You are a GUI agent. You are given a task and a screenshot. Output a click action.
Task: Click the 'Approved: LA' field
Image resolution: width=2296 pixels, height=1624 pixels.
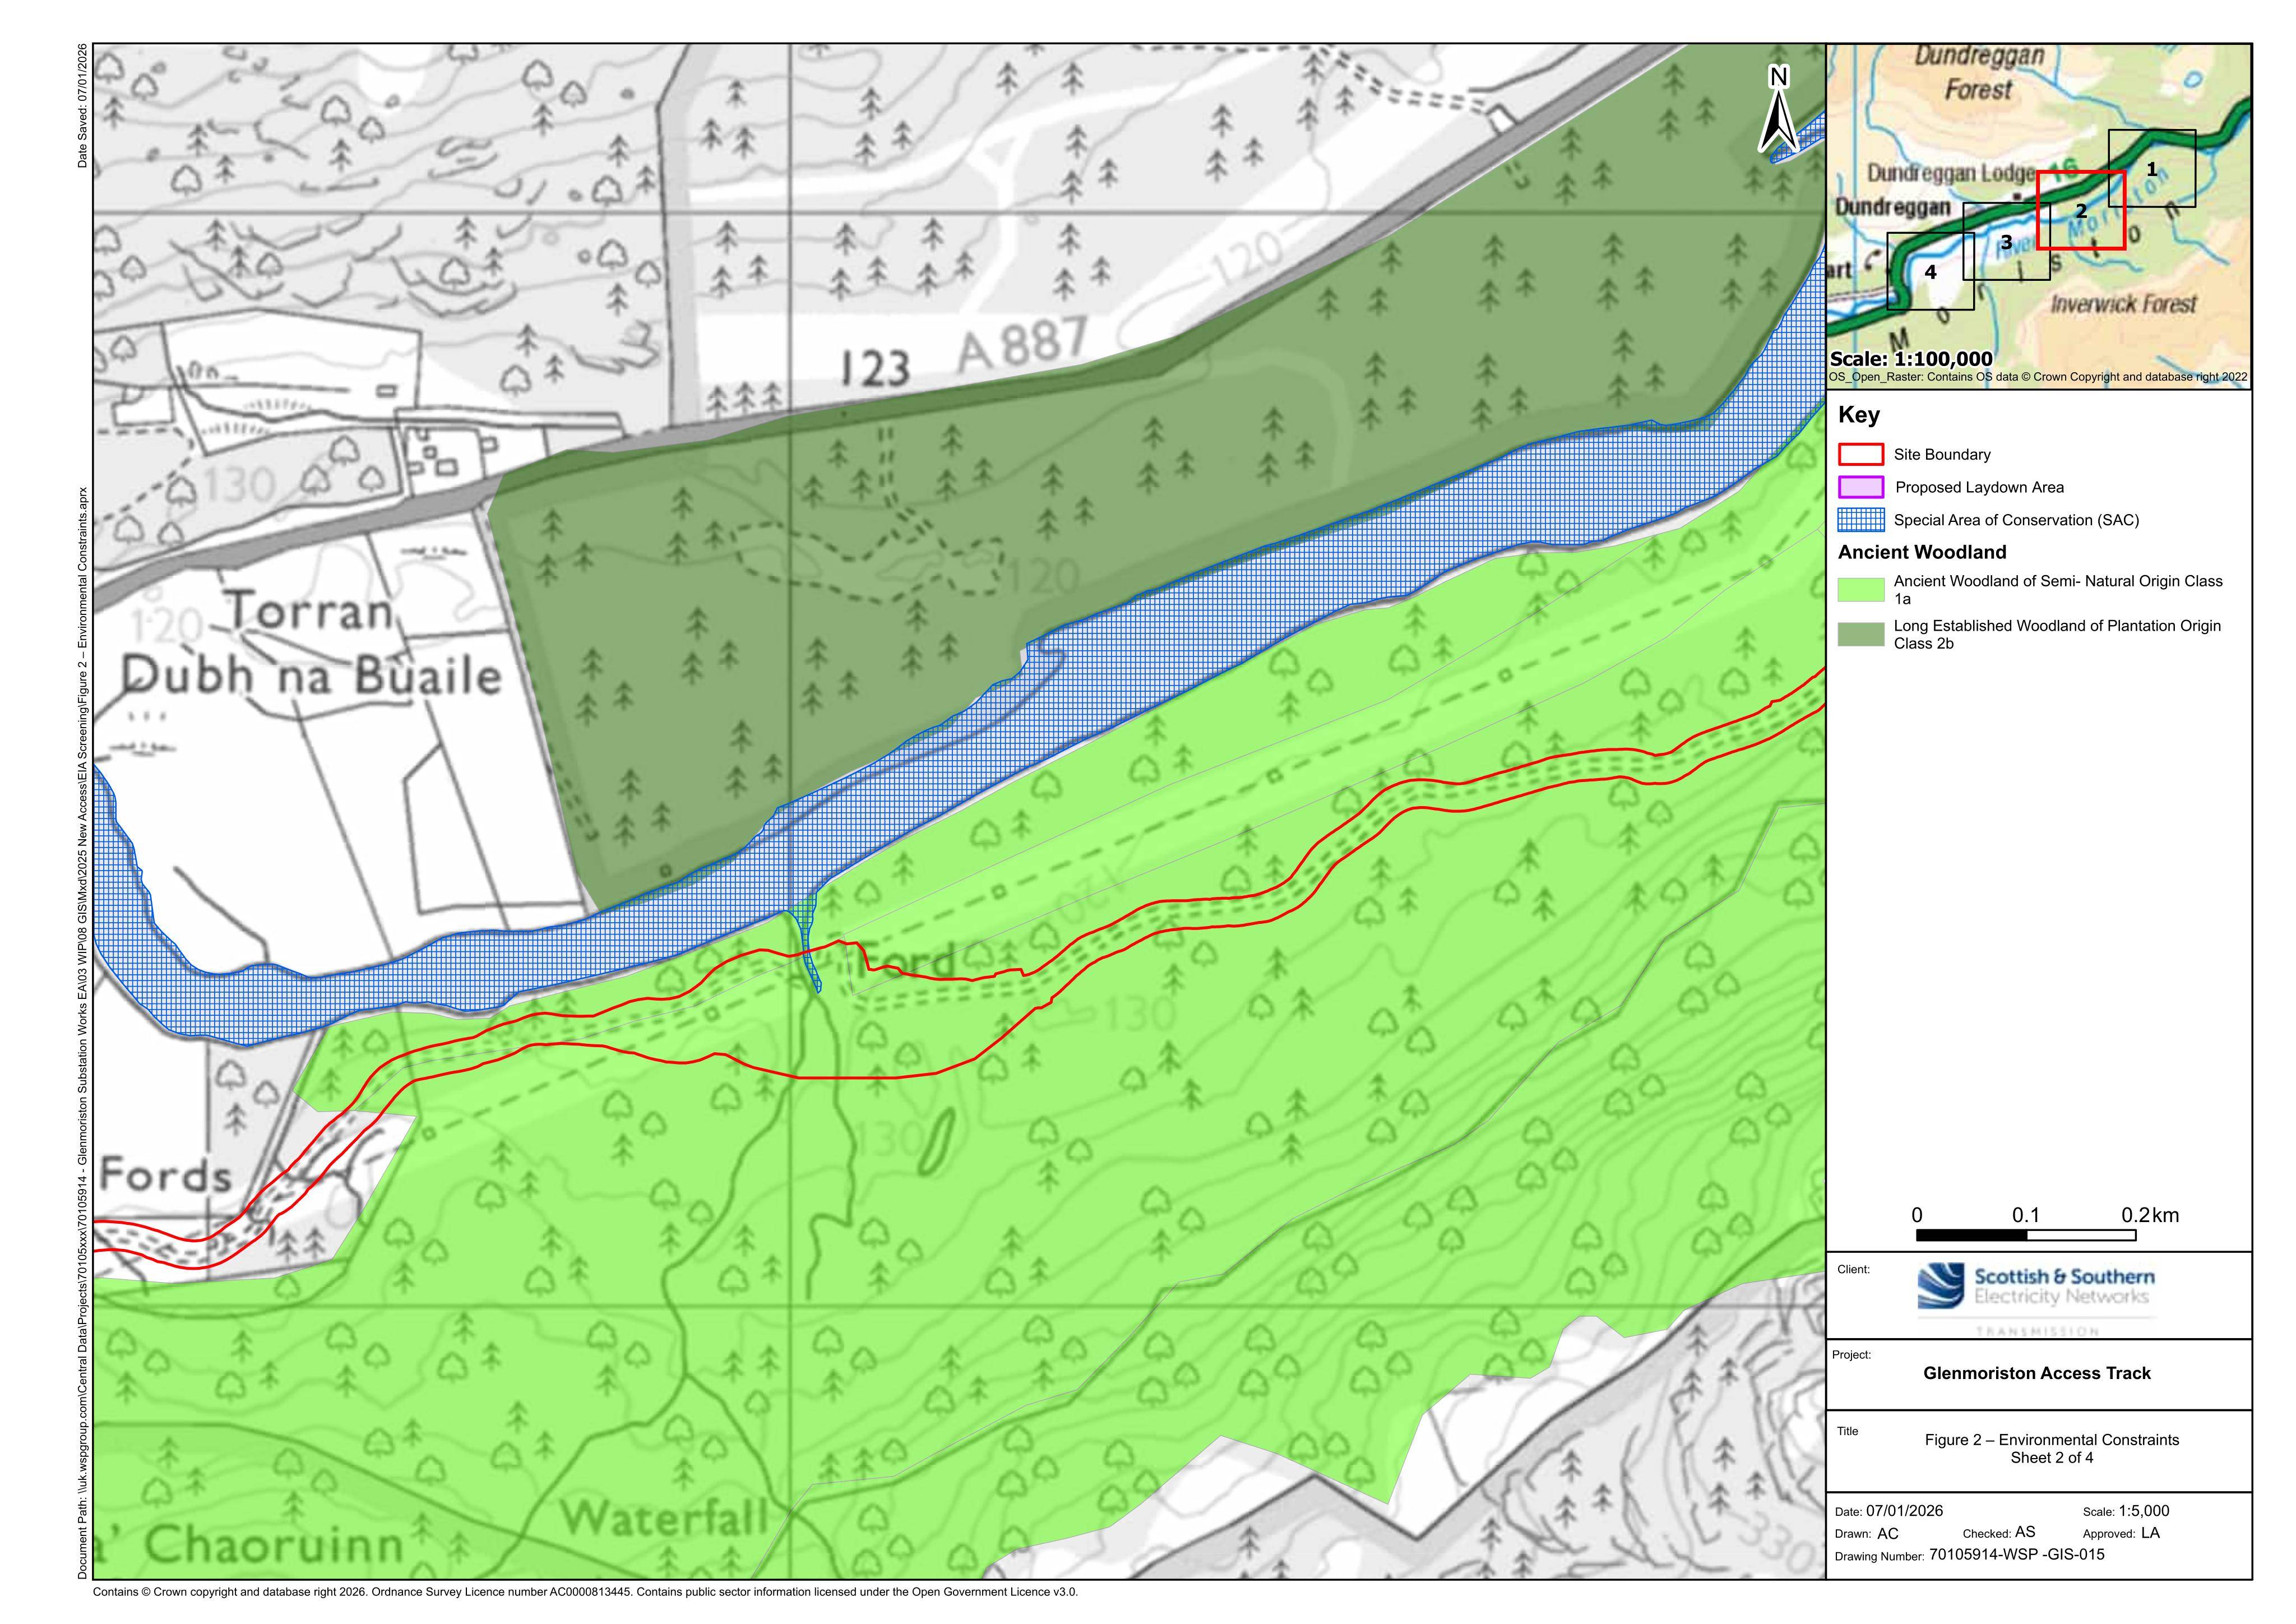pyautogui.click(x=2121, y=1533)
